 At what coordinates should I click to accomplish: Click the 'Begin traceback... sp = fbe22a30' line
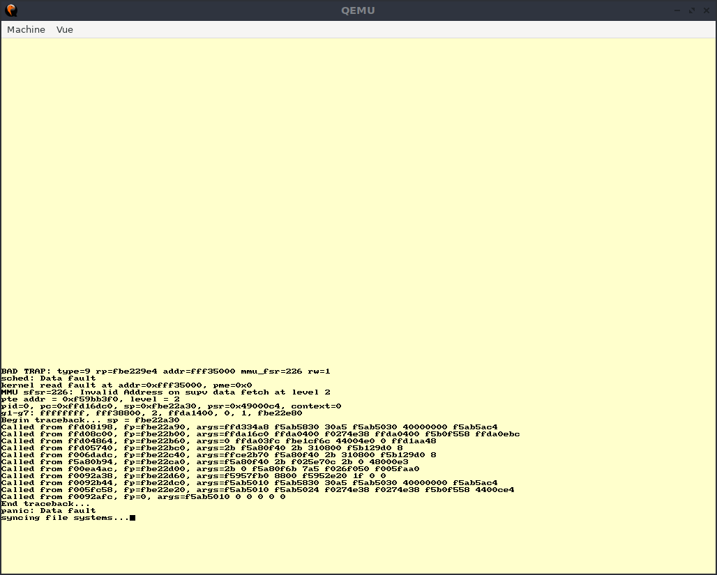tap(91, 420)
